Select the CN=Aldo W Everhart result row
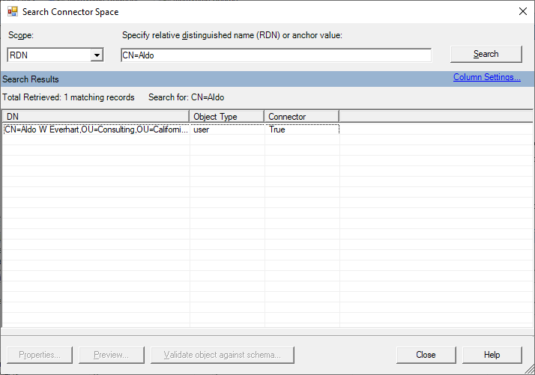Viewport: 535px width, 375px height. (96, 129)
